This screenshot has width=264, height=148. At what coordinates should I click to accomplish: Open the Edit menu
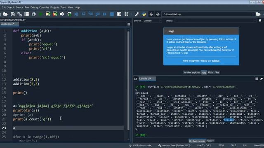[4, 7]
